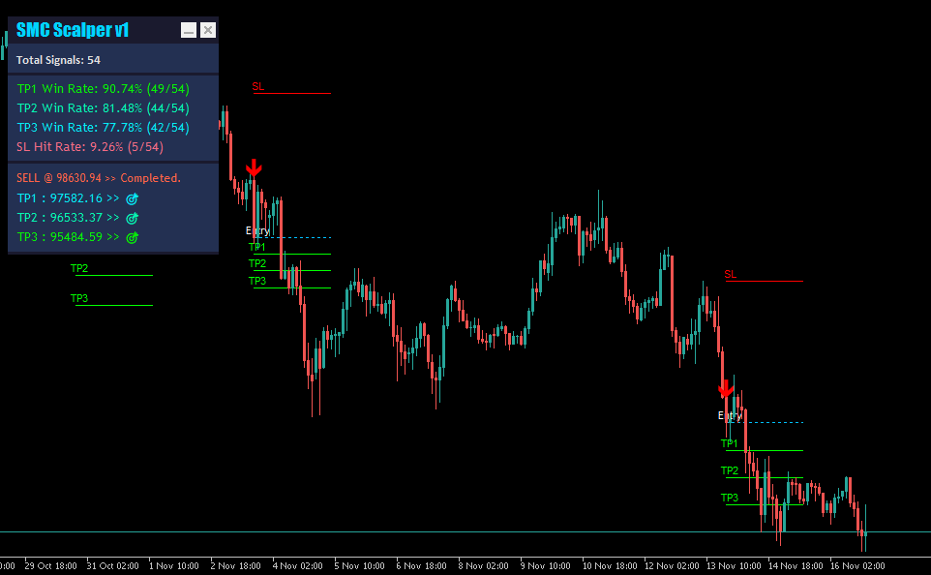931x575 pixels.
Task: Click the TP3 label under the panel
Action: coord(79,298)
